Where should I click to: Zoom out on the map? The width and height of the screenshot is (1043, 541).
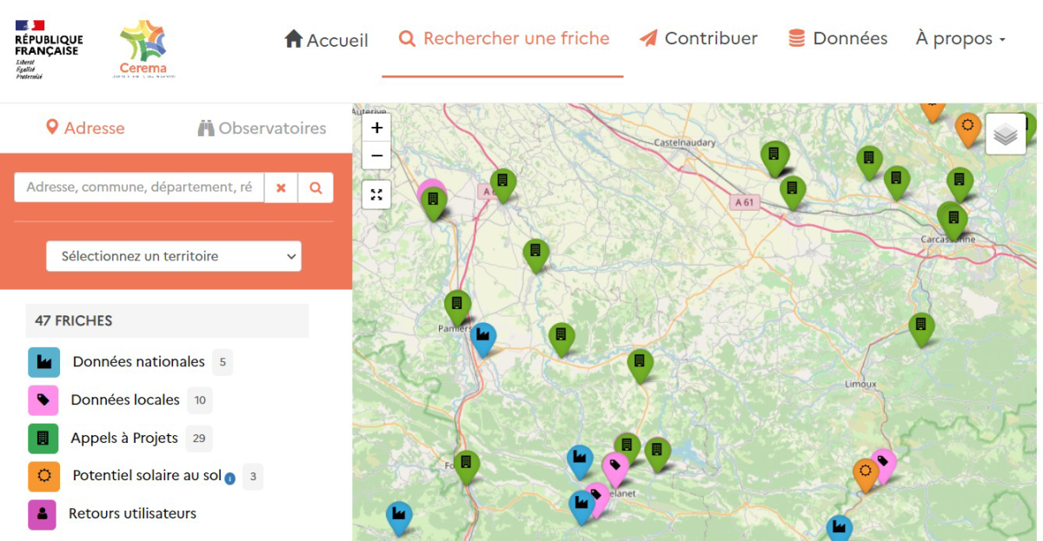click(376, 156)
